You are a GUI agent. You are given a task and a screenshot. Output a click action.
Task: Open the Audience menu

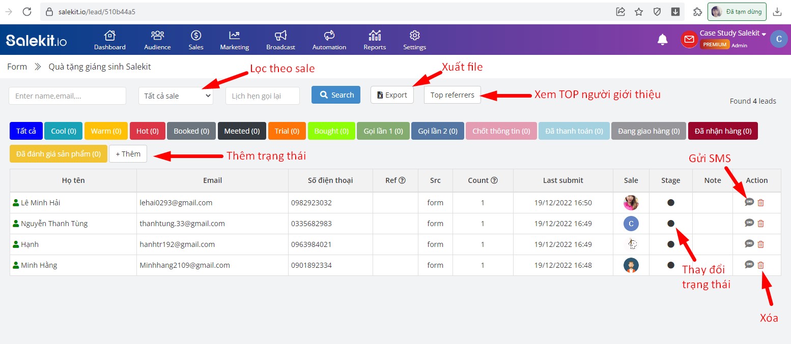click(x=157, y=40)
